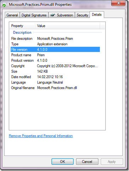This screenshot has width=129, height=171.
Task: Close the Properties dialog window
Action: pyautogui.click(x=118, y=3)
